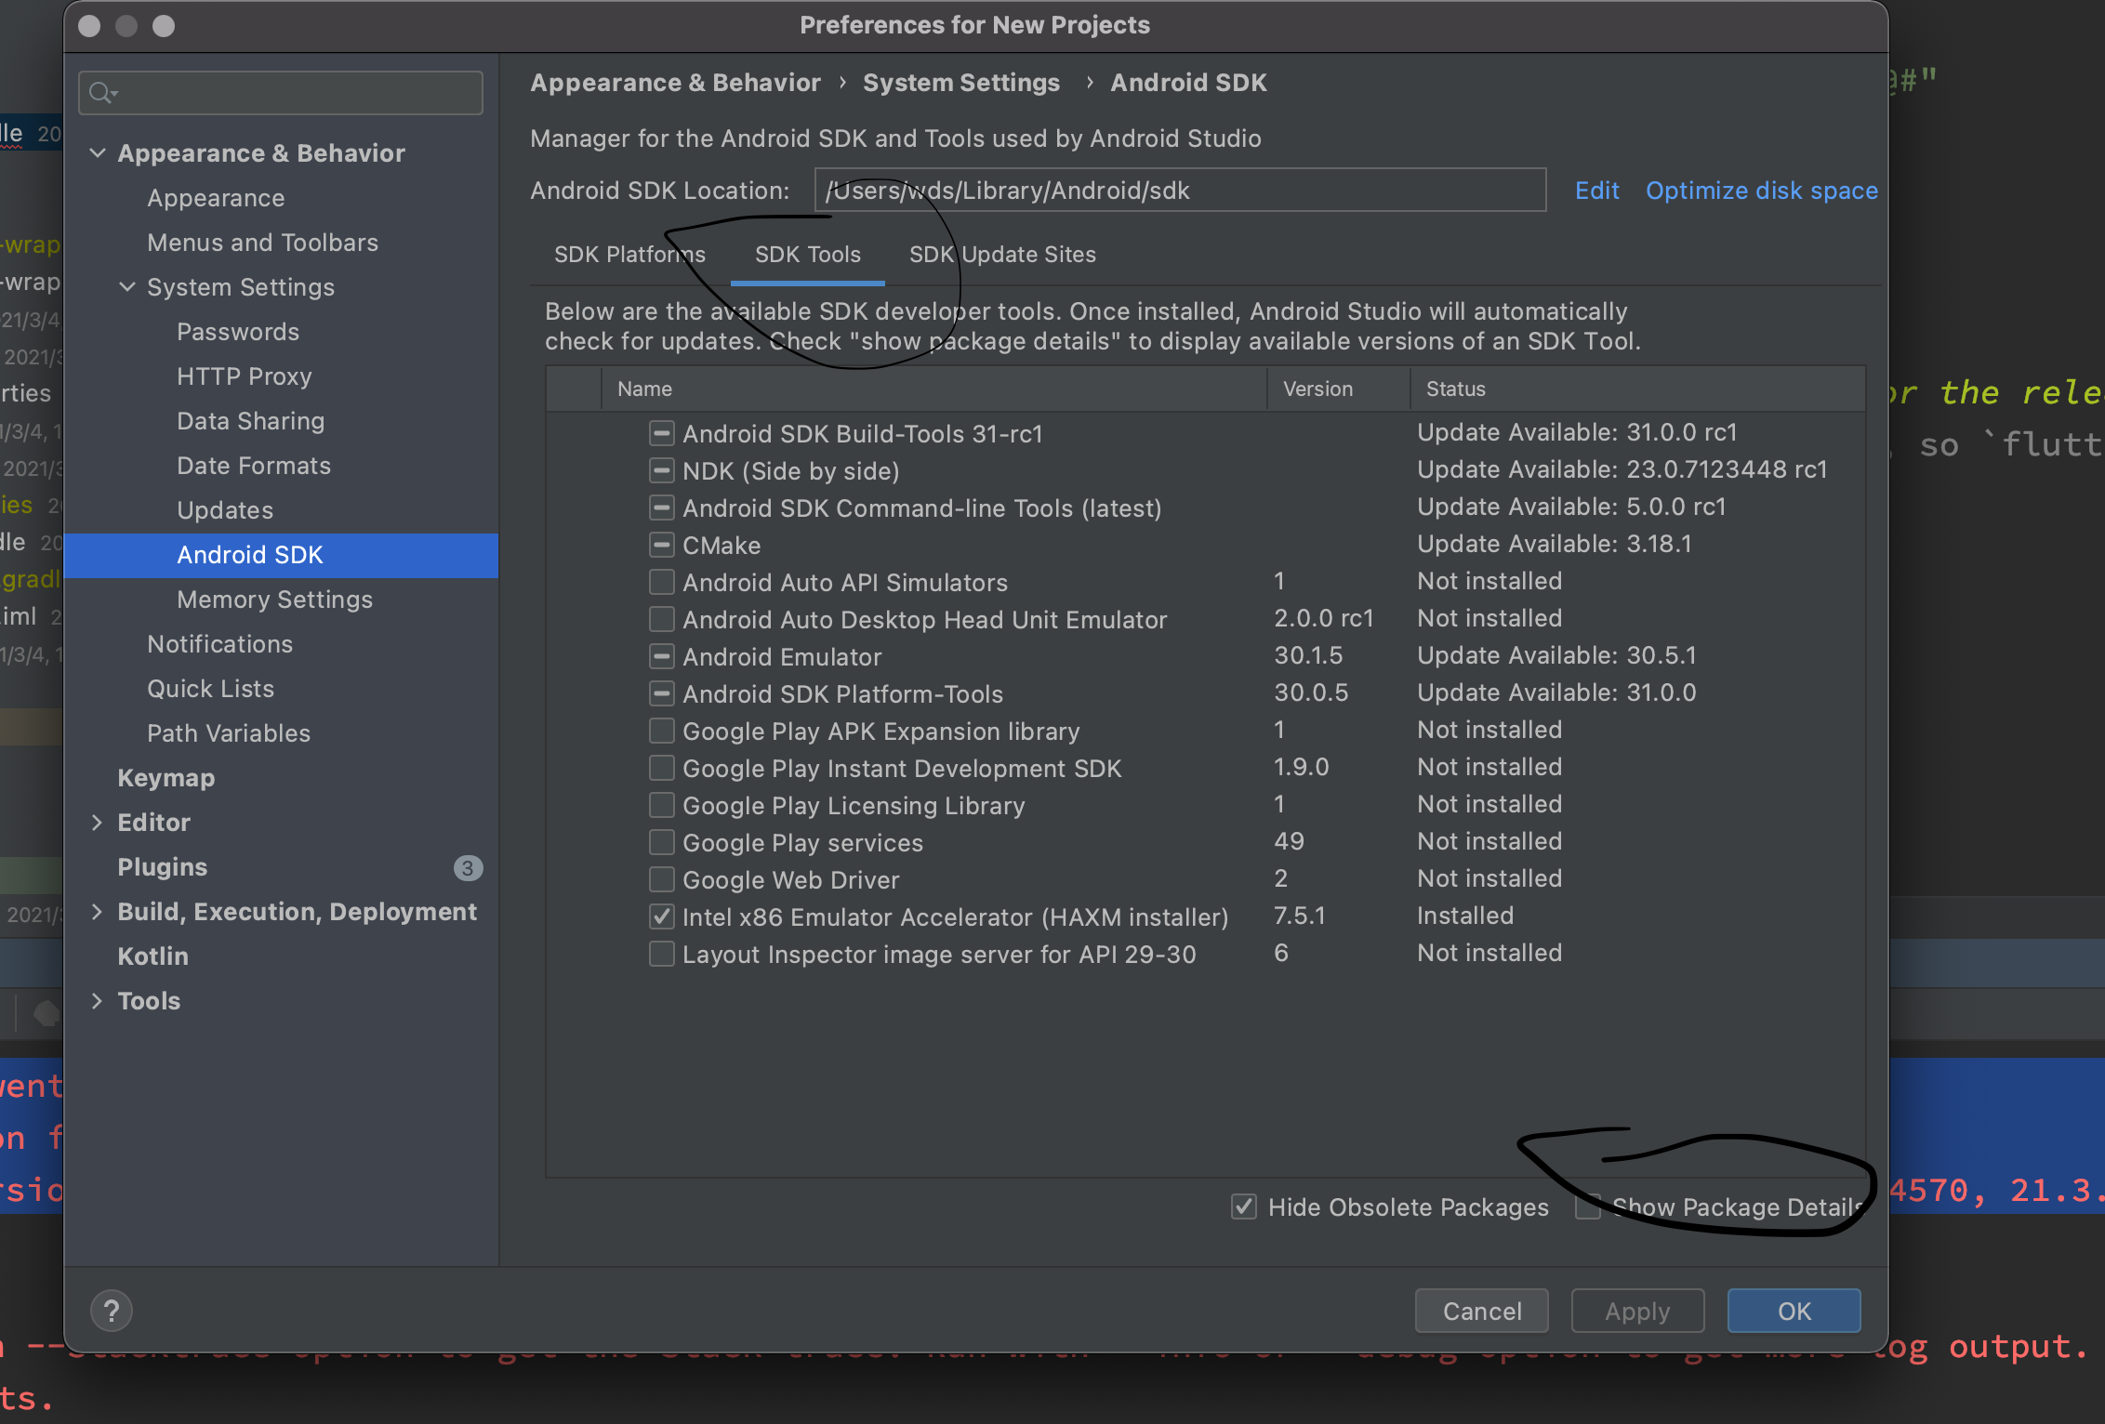The image size is (2105, 1424).
Task: Open Optimize disk space
Action: point(1762,190)
